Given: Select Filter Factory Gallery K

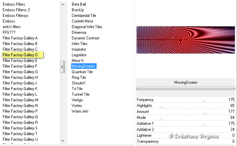Looking at the screenshot, I should coord(20,89).
